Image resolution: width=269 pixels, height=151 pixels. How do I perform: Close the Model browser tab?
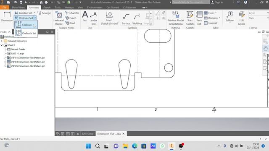[x=9, y=32]
